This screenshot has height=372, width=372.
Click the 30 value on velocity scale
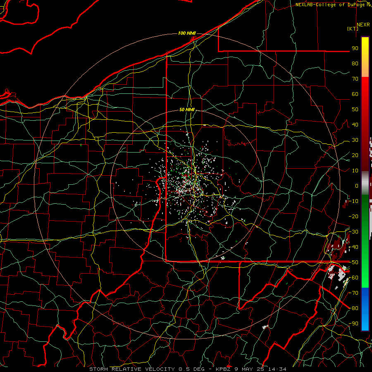pyautogui.click(x=355, y=140)
